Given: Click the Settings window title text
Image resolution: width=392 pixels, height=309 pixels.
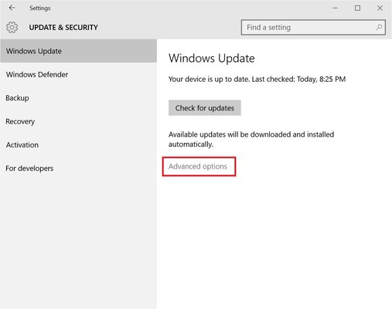Looking at the screenshot, I should tap(40, 8).
